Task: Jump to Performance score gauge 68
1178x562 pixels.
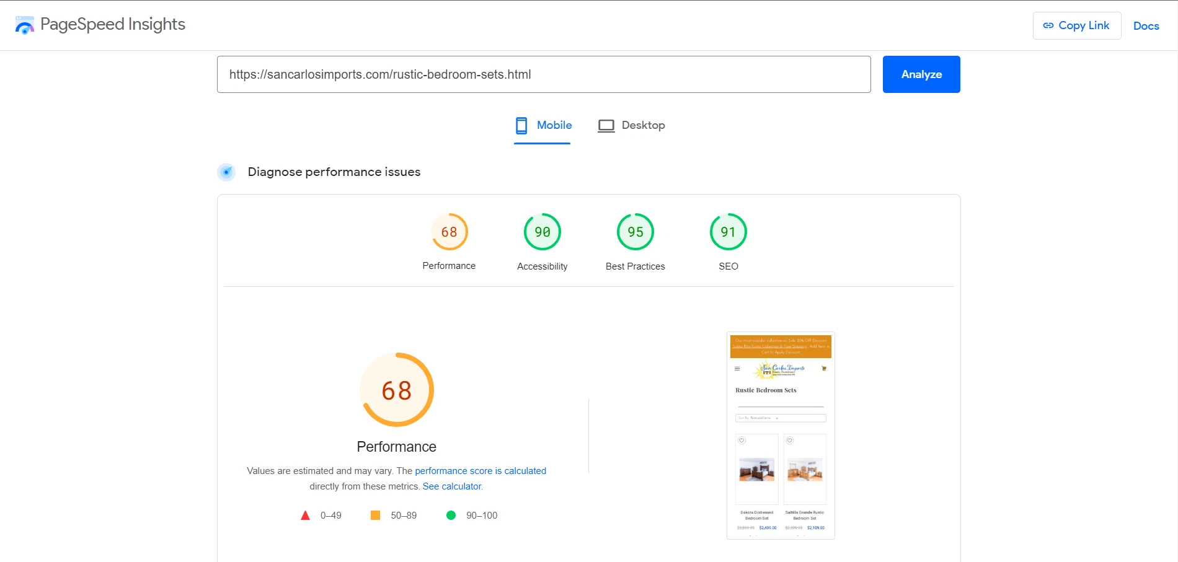Action: click(x=449, y=232)
